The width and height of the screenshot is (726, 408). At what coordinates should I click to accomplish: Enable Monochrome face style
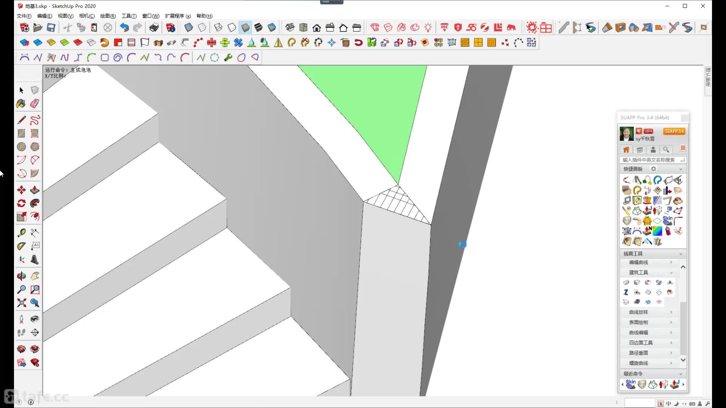(272, 27)
